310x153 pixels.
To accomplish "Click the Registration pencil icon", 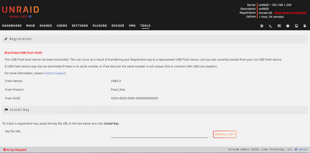I will coord(6,39).
